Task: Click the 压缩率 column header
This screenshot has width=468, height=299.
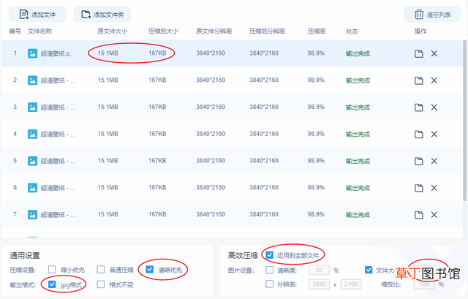Action: point(317,31)
